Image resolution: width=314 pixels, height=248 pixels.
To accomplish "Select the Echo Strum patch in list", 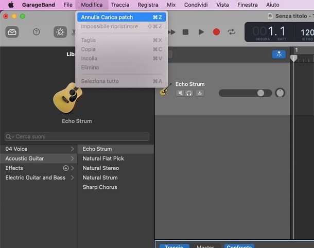I will tap(115, 149).
